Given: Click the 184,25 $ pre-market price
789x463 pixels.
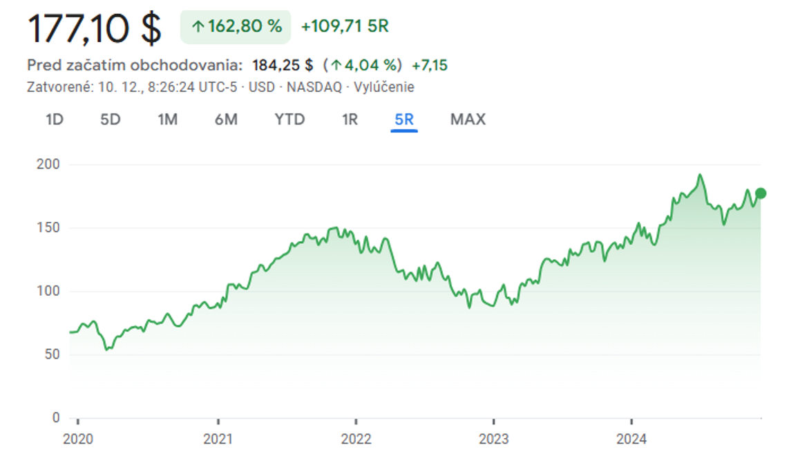Looking at the screenshot, I should (x=283, y=66).
